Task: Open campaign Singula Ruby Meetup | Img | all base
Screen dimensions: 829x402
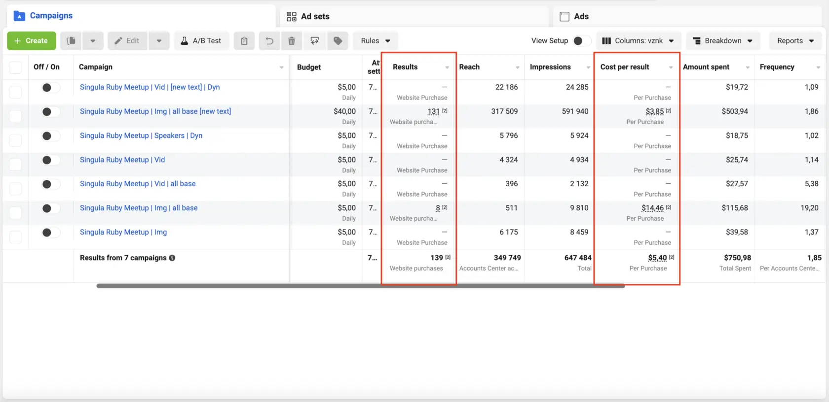Action: tap(139, 208)
